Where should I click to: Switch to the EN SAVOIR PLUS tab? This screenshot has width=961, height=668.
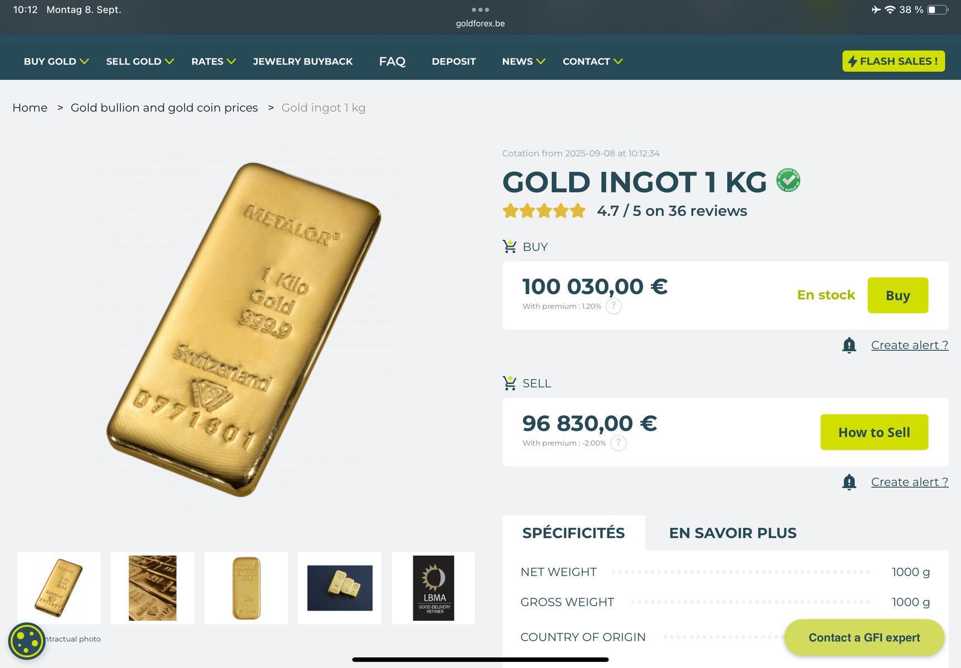tap(733, 533)
